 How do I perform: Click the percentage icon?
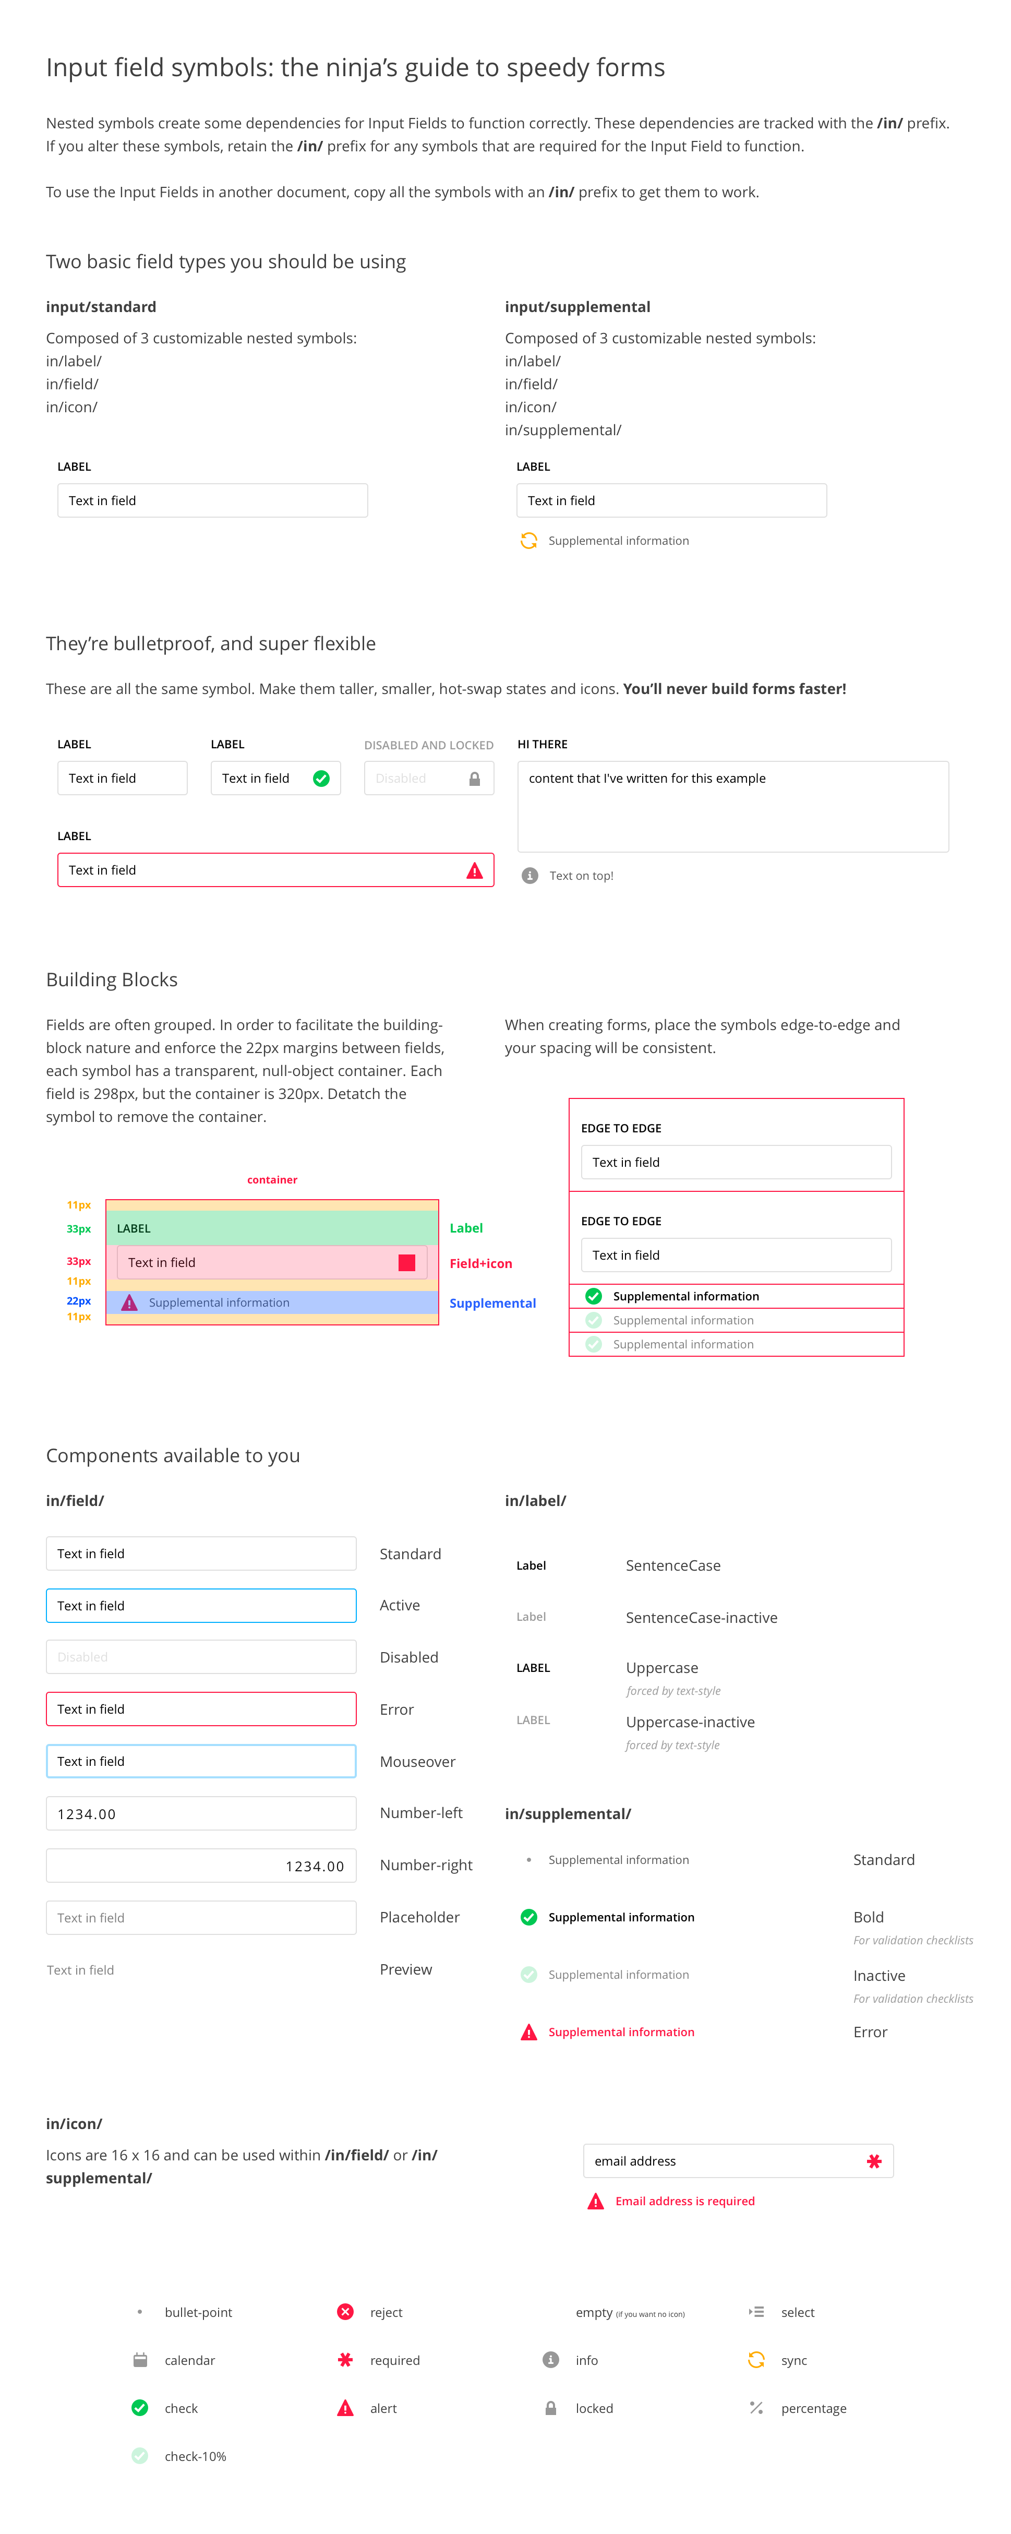(755, 2408)
